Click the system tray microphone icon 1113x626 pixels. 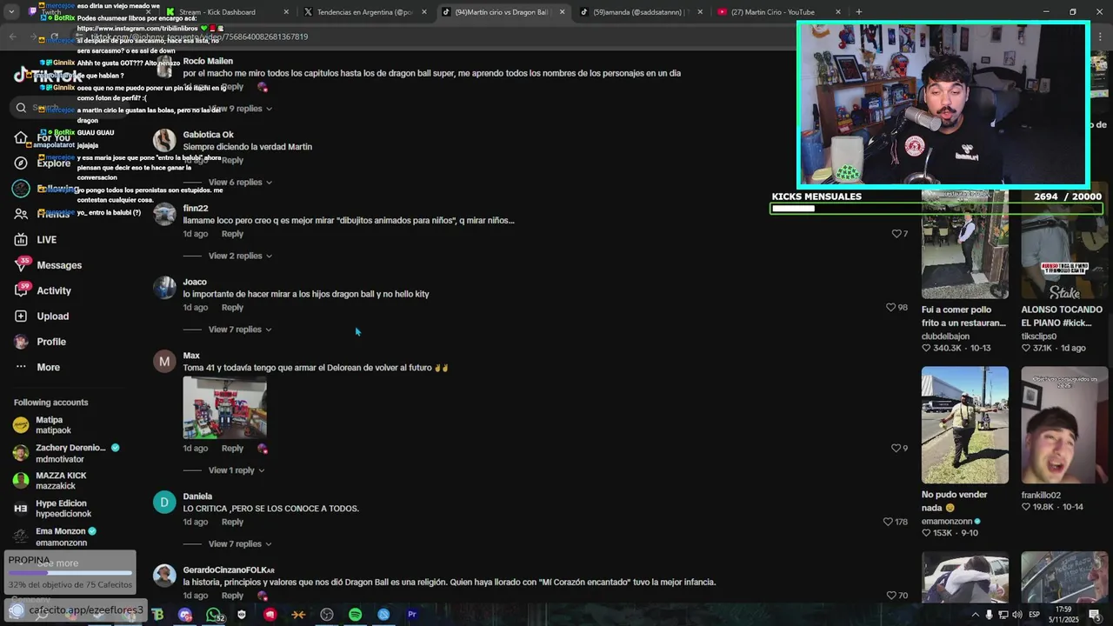pos(990,615)
